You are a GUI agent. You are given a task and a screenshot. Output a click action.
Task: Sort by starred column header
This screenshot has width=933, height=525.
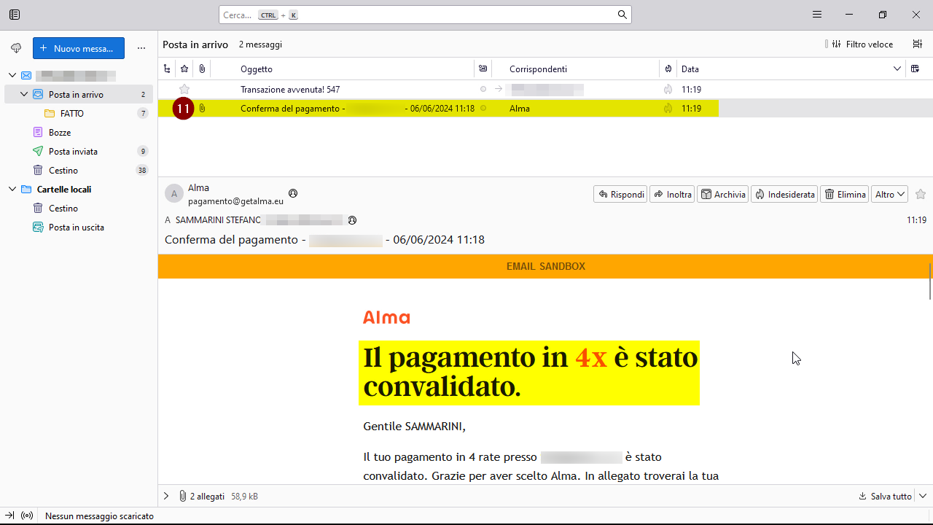pyautogui.click(x=184, y=69)
